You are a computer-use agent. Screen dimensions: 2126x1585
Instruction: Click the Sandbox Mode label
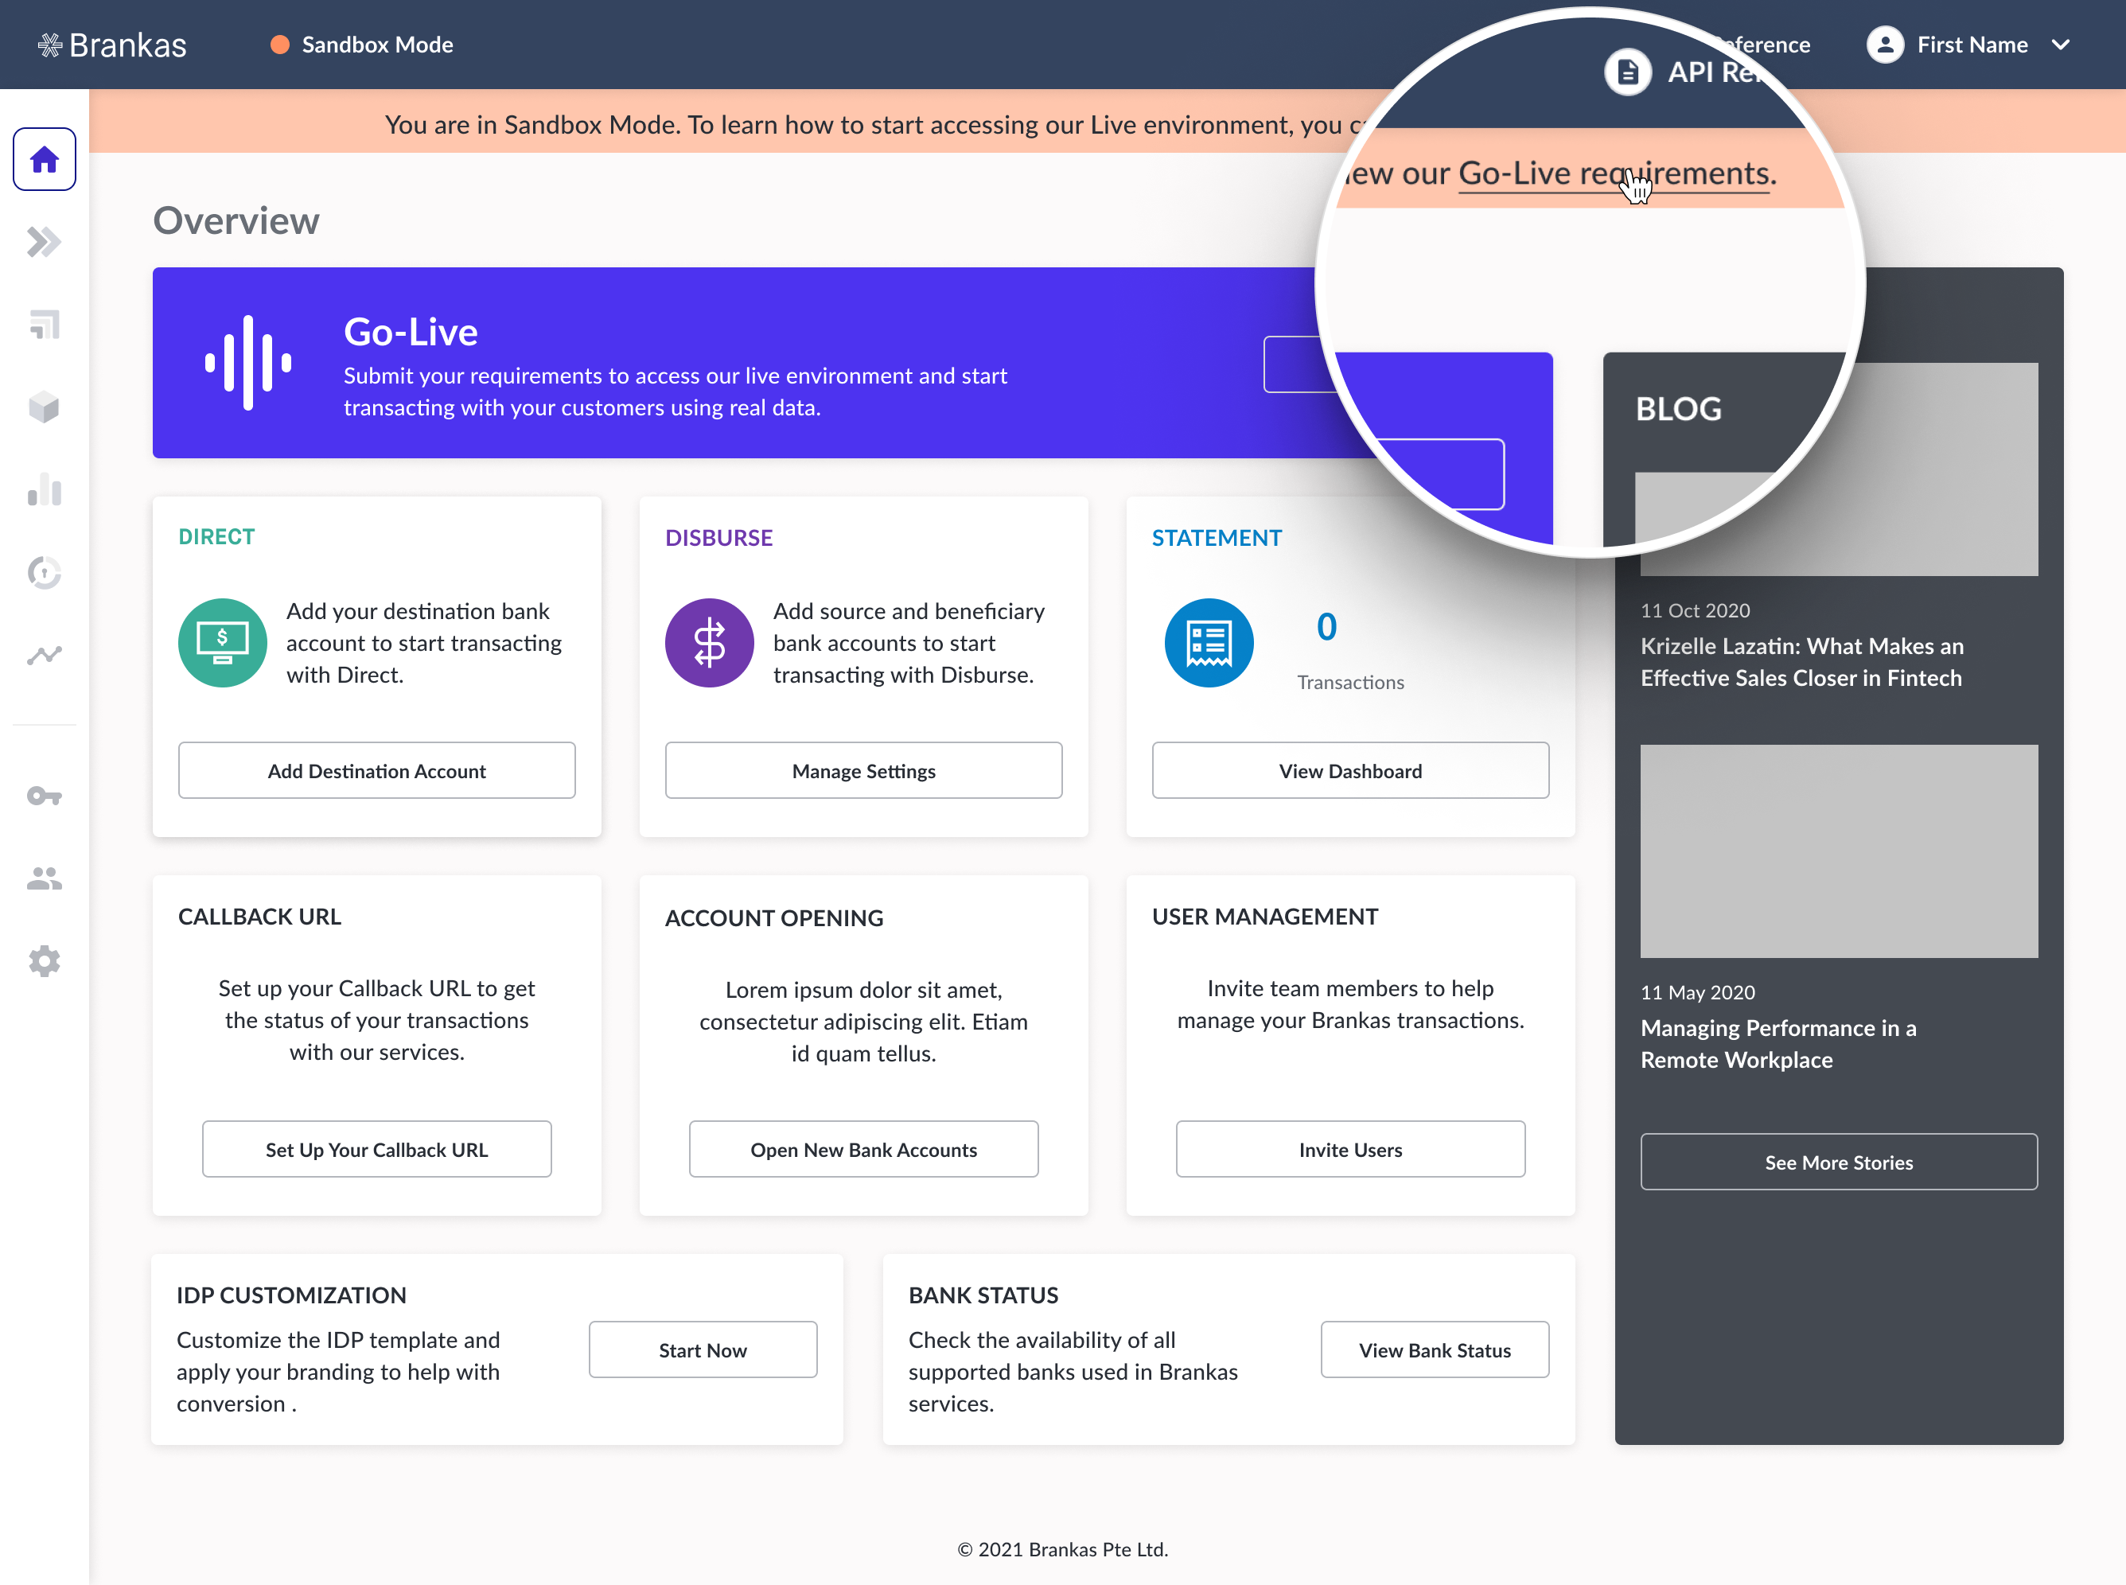click(x=377, y=45)
